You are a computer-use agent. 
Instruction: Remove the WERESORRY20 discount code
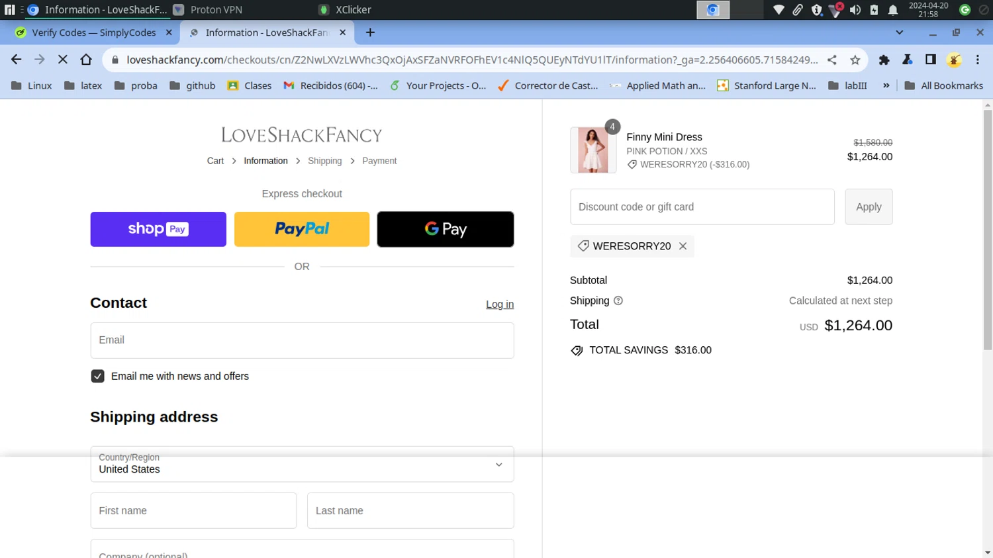[683, 246]
